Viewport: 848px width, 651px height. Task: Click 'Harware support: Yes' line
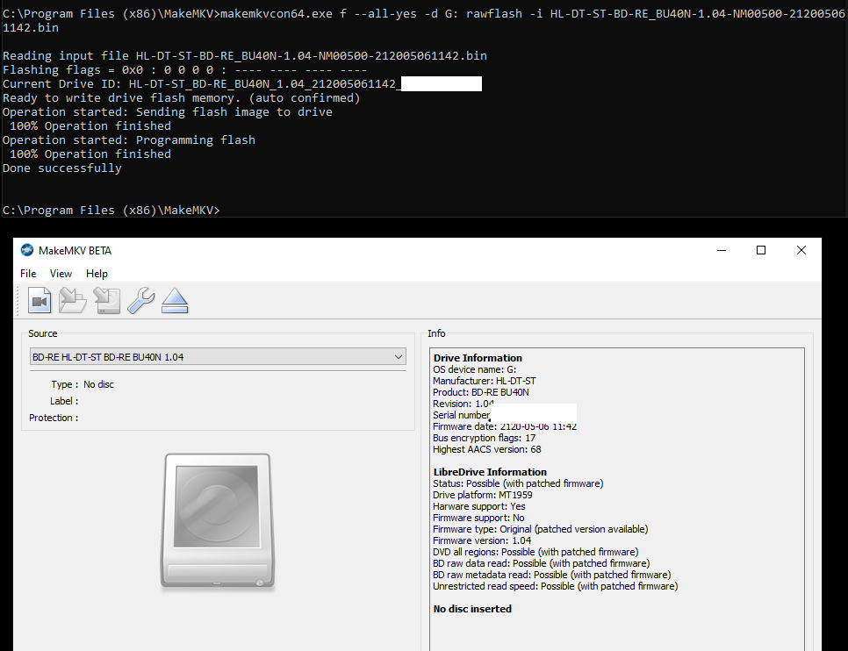click(x=479, y=506)
